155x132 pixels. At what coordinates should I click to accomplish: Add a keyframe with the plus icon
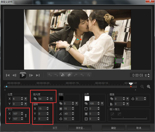coord(50,75)
